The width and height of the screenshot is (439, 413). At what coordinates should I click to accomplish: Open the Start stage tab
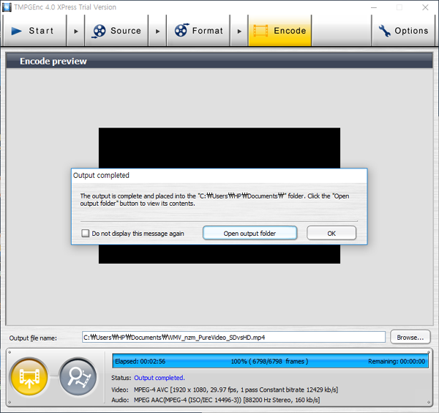[x=35, y=31]
